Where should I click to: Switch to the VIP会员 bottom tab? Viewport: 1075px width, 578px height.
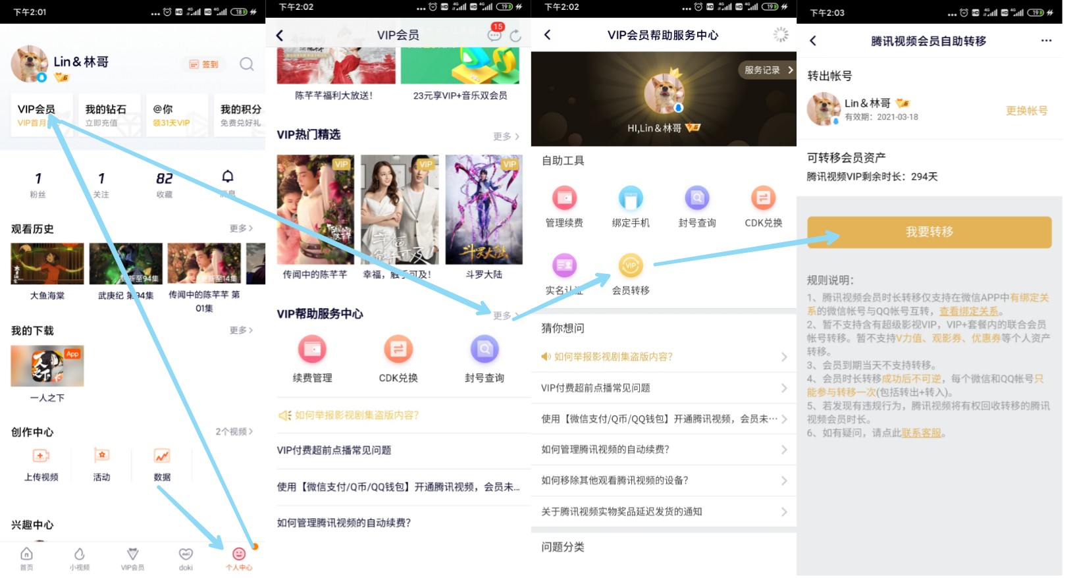(x=132, y=558)
